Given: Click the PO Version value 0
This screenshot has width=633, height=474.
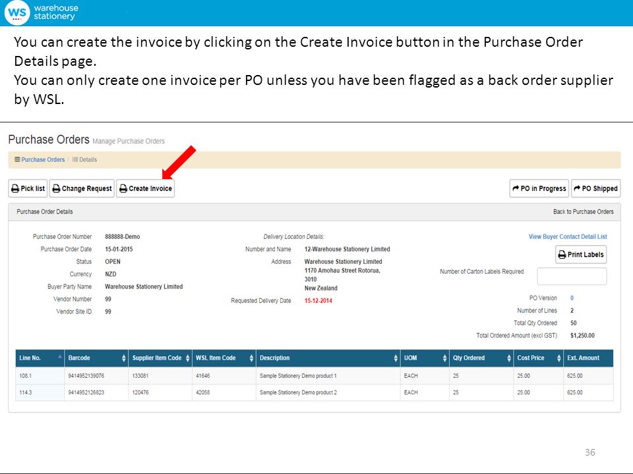Looking at the screenshot, I should click(572, 298).
